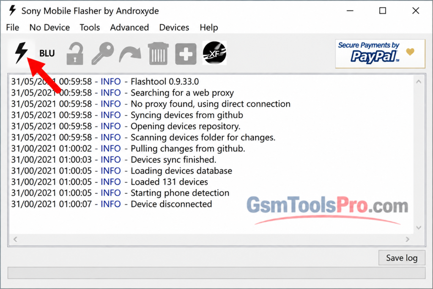Open the File menu
This screenshot has height=289, width=433.
click(x=13, y=28)
